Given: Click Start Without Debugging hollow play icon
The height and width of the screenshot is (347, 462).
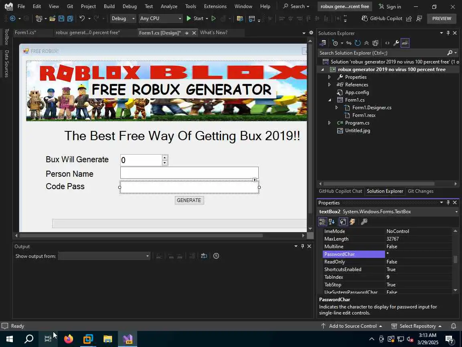Looking at the screenshot, I should click(214, 18).
